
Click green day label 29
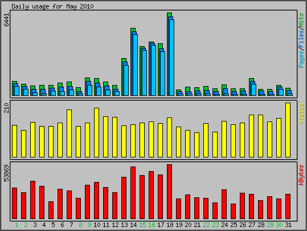click(270, 225)
